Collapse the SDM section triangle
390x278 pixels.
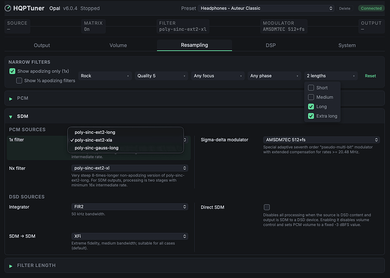click(11, 116)
